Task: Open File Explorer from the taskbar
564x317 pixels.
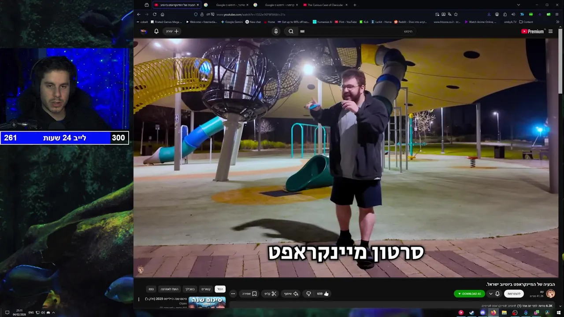Action: (x=504, y=313)
